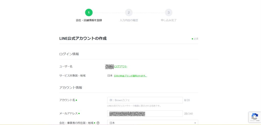The width and height of the screenshot is (261, 125).
Task: Open the 日本の料金プランが適用されます link
Action: point(130,76)
